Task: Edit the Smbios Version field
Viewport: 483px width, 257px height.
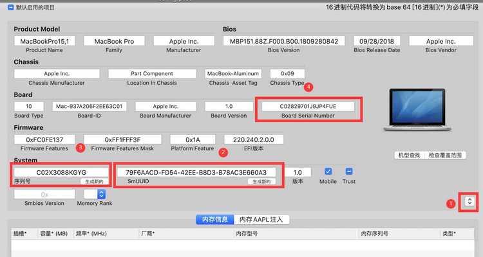Action: [x=44, y=194]
